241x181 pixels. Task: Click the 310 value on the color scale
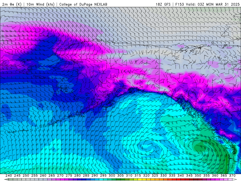[x=129, y=176]
